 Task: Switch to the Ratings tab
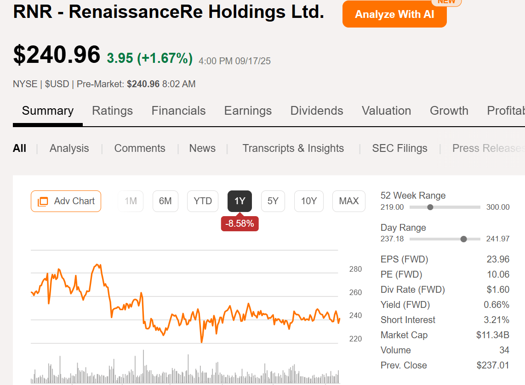click(112, 111)
